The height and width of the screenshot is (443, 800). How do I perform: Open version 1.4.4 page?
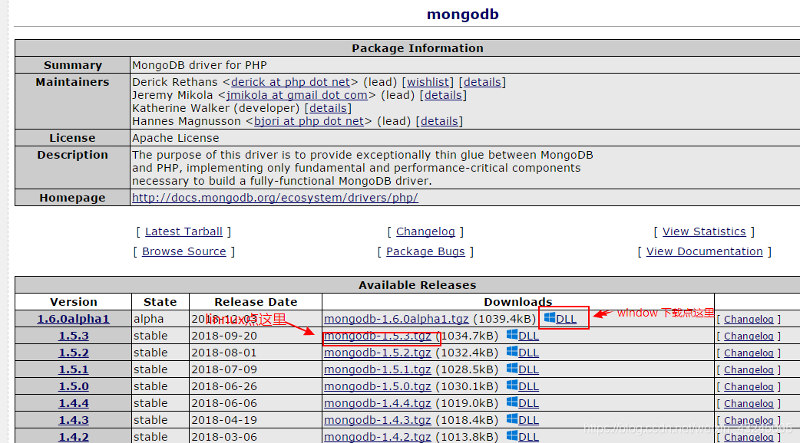coord(74,403)
